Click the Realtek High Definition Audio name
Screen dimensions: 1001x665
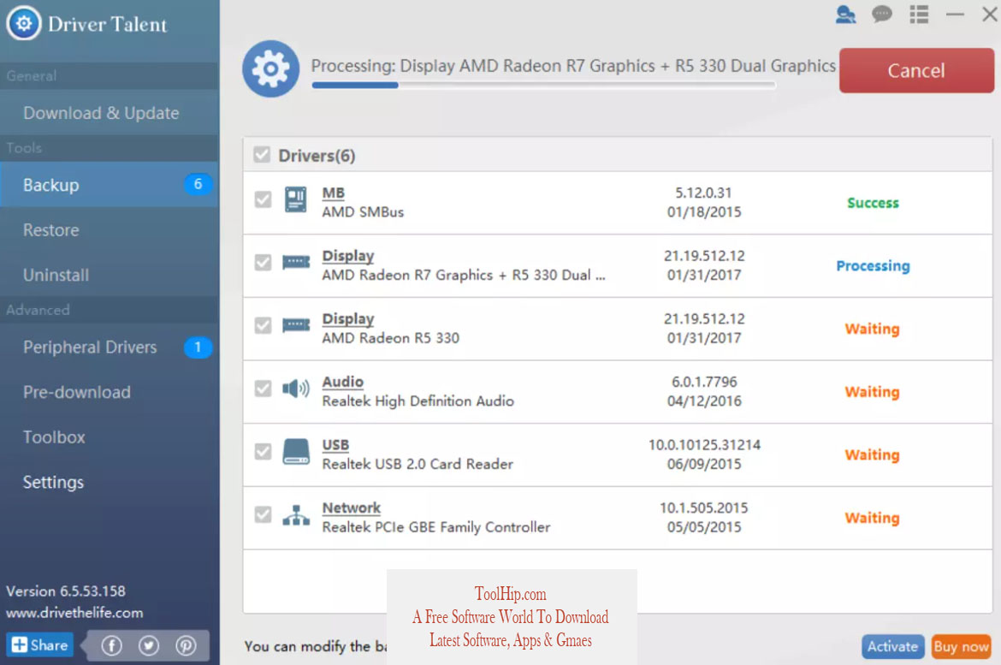click(x=418, y=401)
